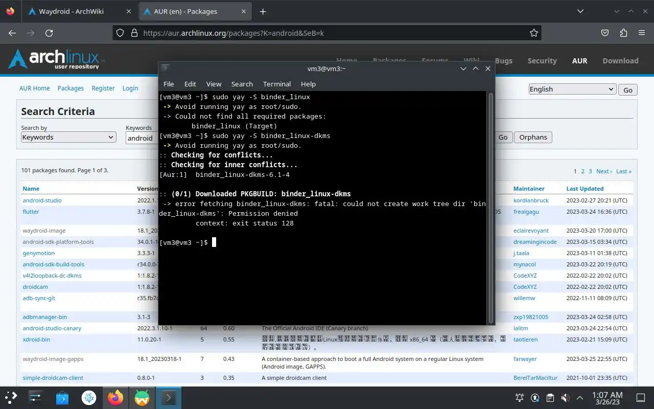Go to AUR Home
Image resolution: width=654 pixels, height=409 pixels.
coord(35,88)
